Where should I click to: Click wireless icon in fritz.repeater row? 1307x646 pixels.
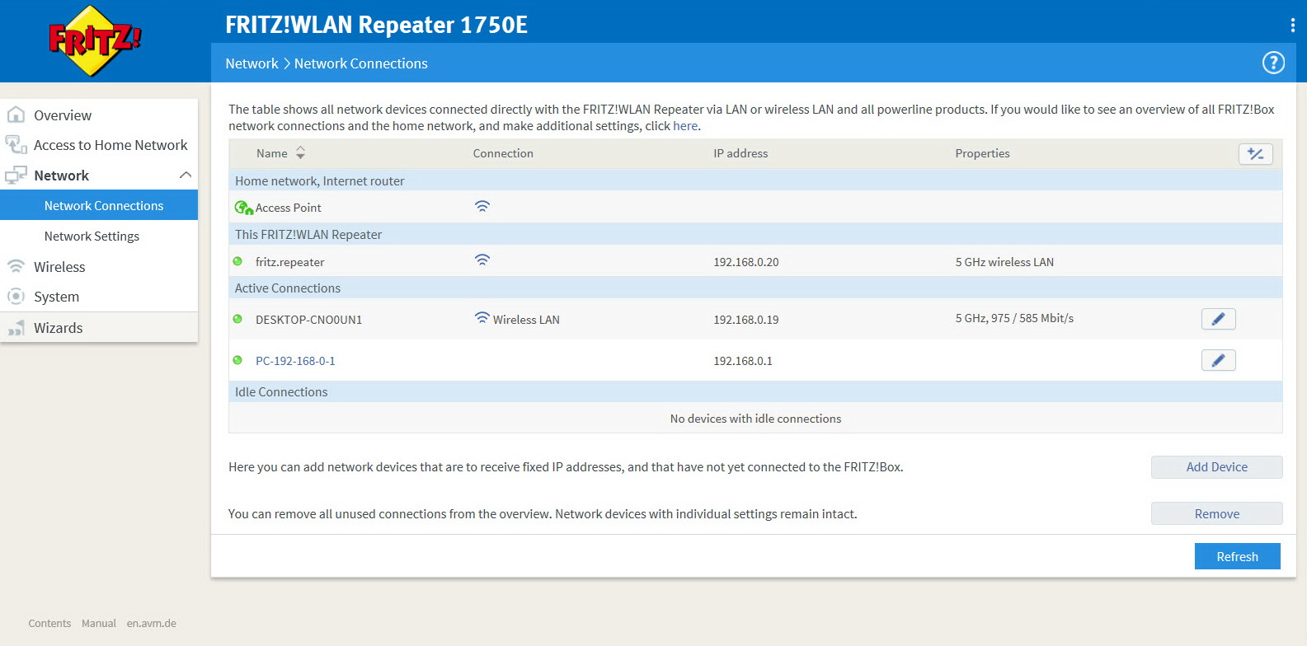482,260
